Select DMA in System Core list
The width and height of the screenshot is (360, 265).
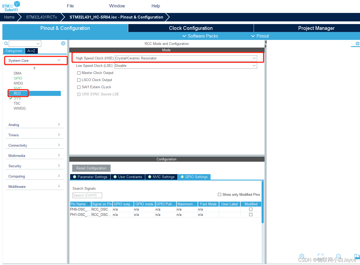[17, 73]
